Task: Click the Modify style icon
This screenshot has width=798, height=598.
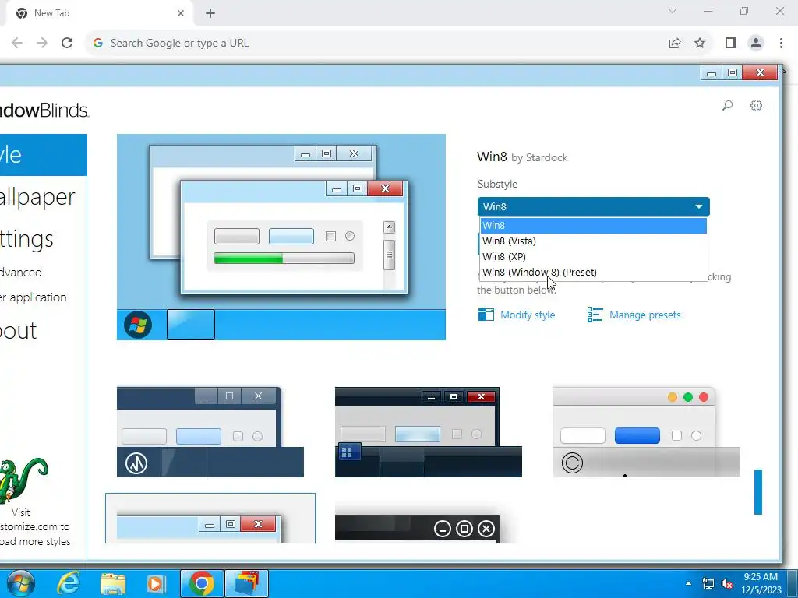Action: (486, 315)
